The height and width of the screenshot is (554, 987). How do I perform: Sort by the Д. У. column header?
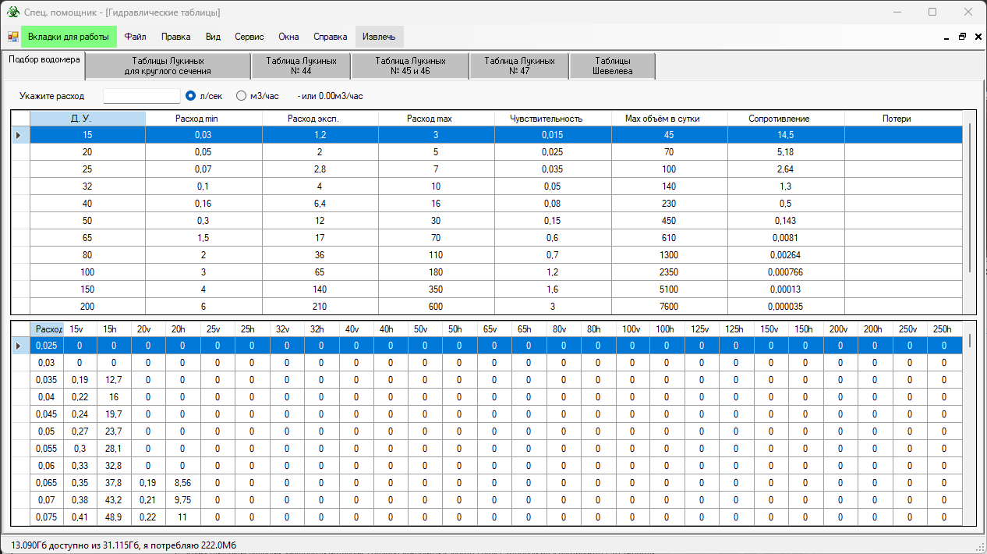click(87, 119)
